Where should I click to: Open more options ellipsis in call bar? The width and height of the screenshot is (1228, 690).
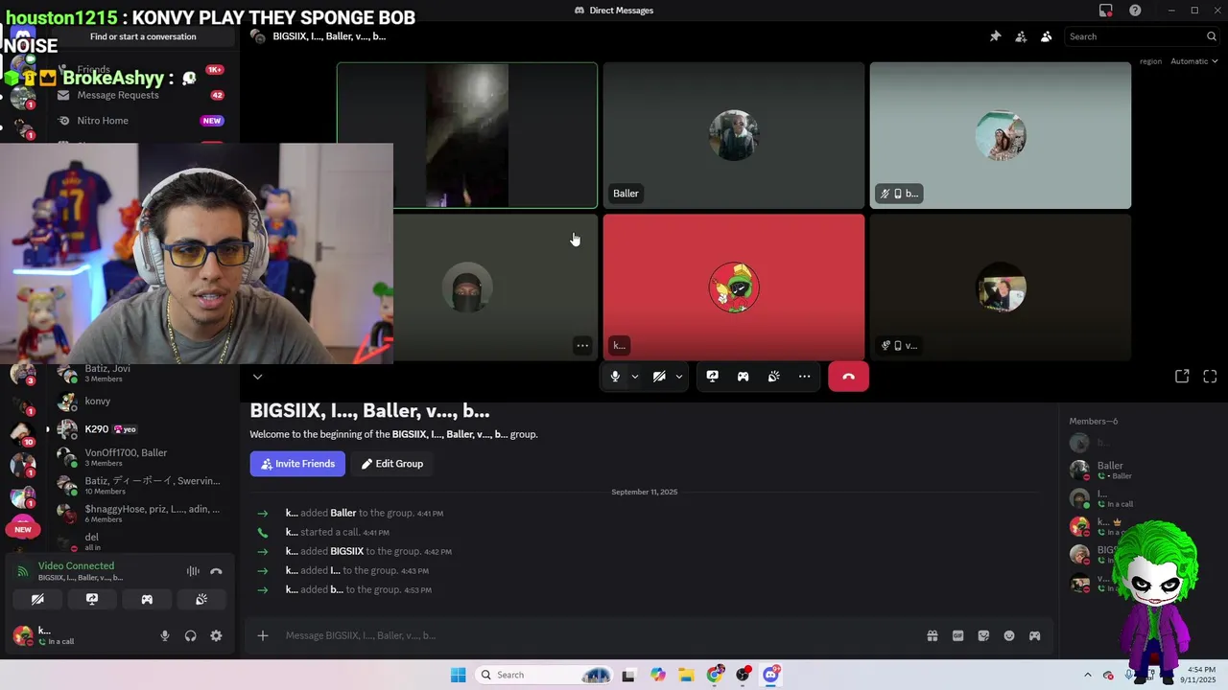pos(804,377)
